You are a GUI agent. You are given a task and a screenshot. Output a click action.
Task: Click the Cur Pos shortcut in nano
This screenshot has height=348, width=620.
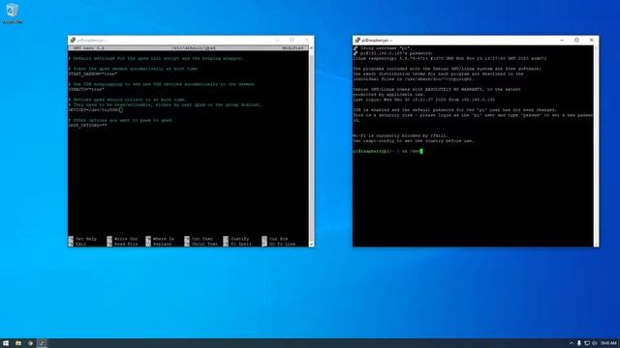click(x=275, y=239)
